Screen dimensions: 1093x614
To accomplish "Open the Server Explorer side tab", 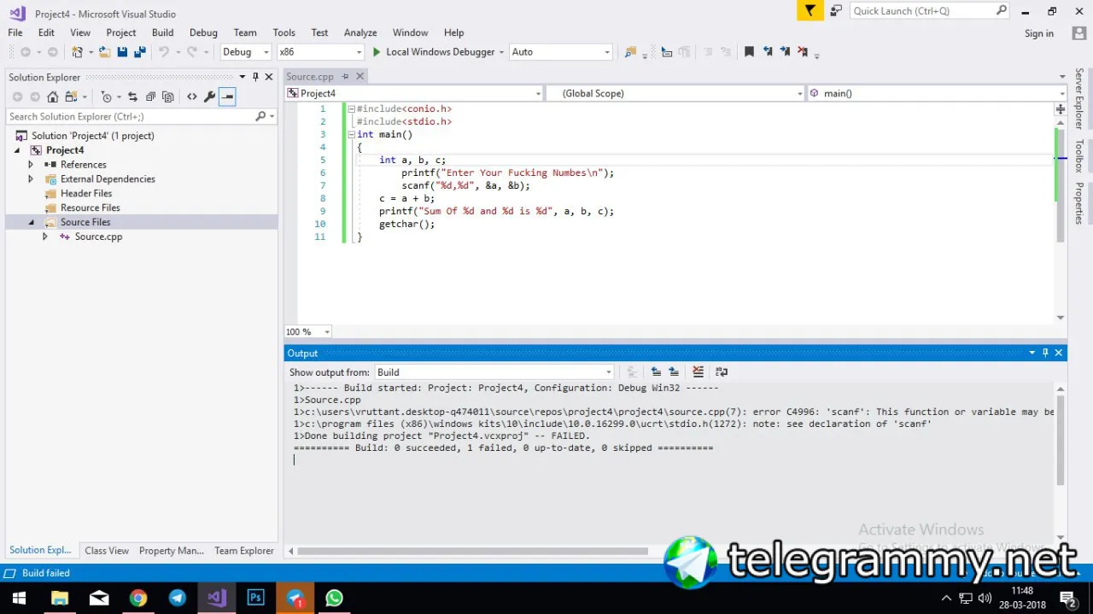I will tap(1079, 99).
